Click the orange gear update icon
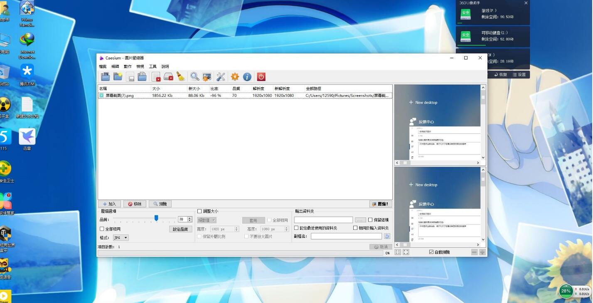The image size is (593, 303). tap(235, 76)
